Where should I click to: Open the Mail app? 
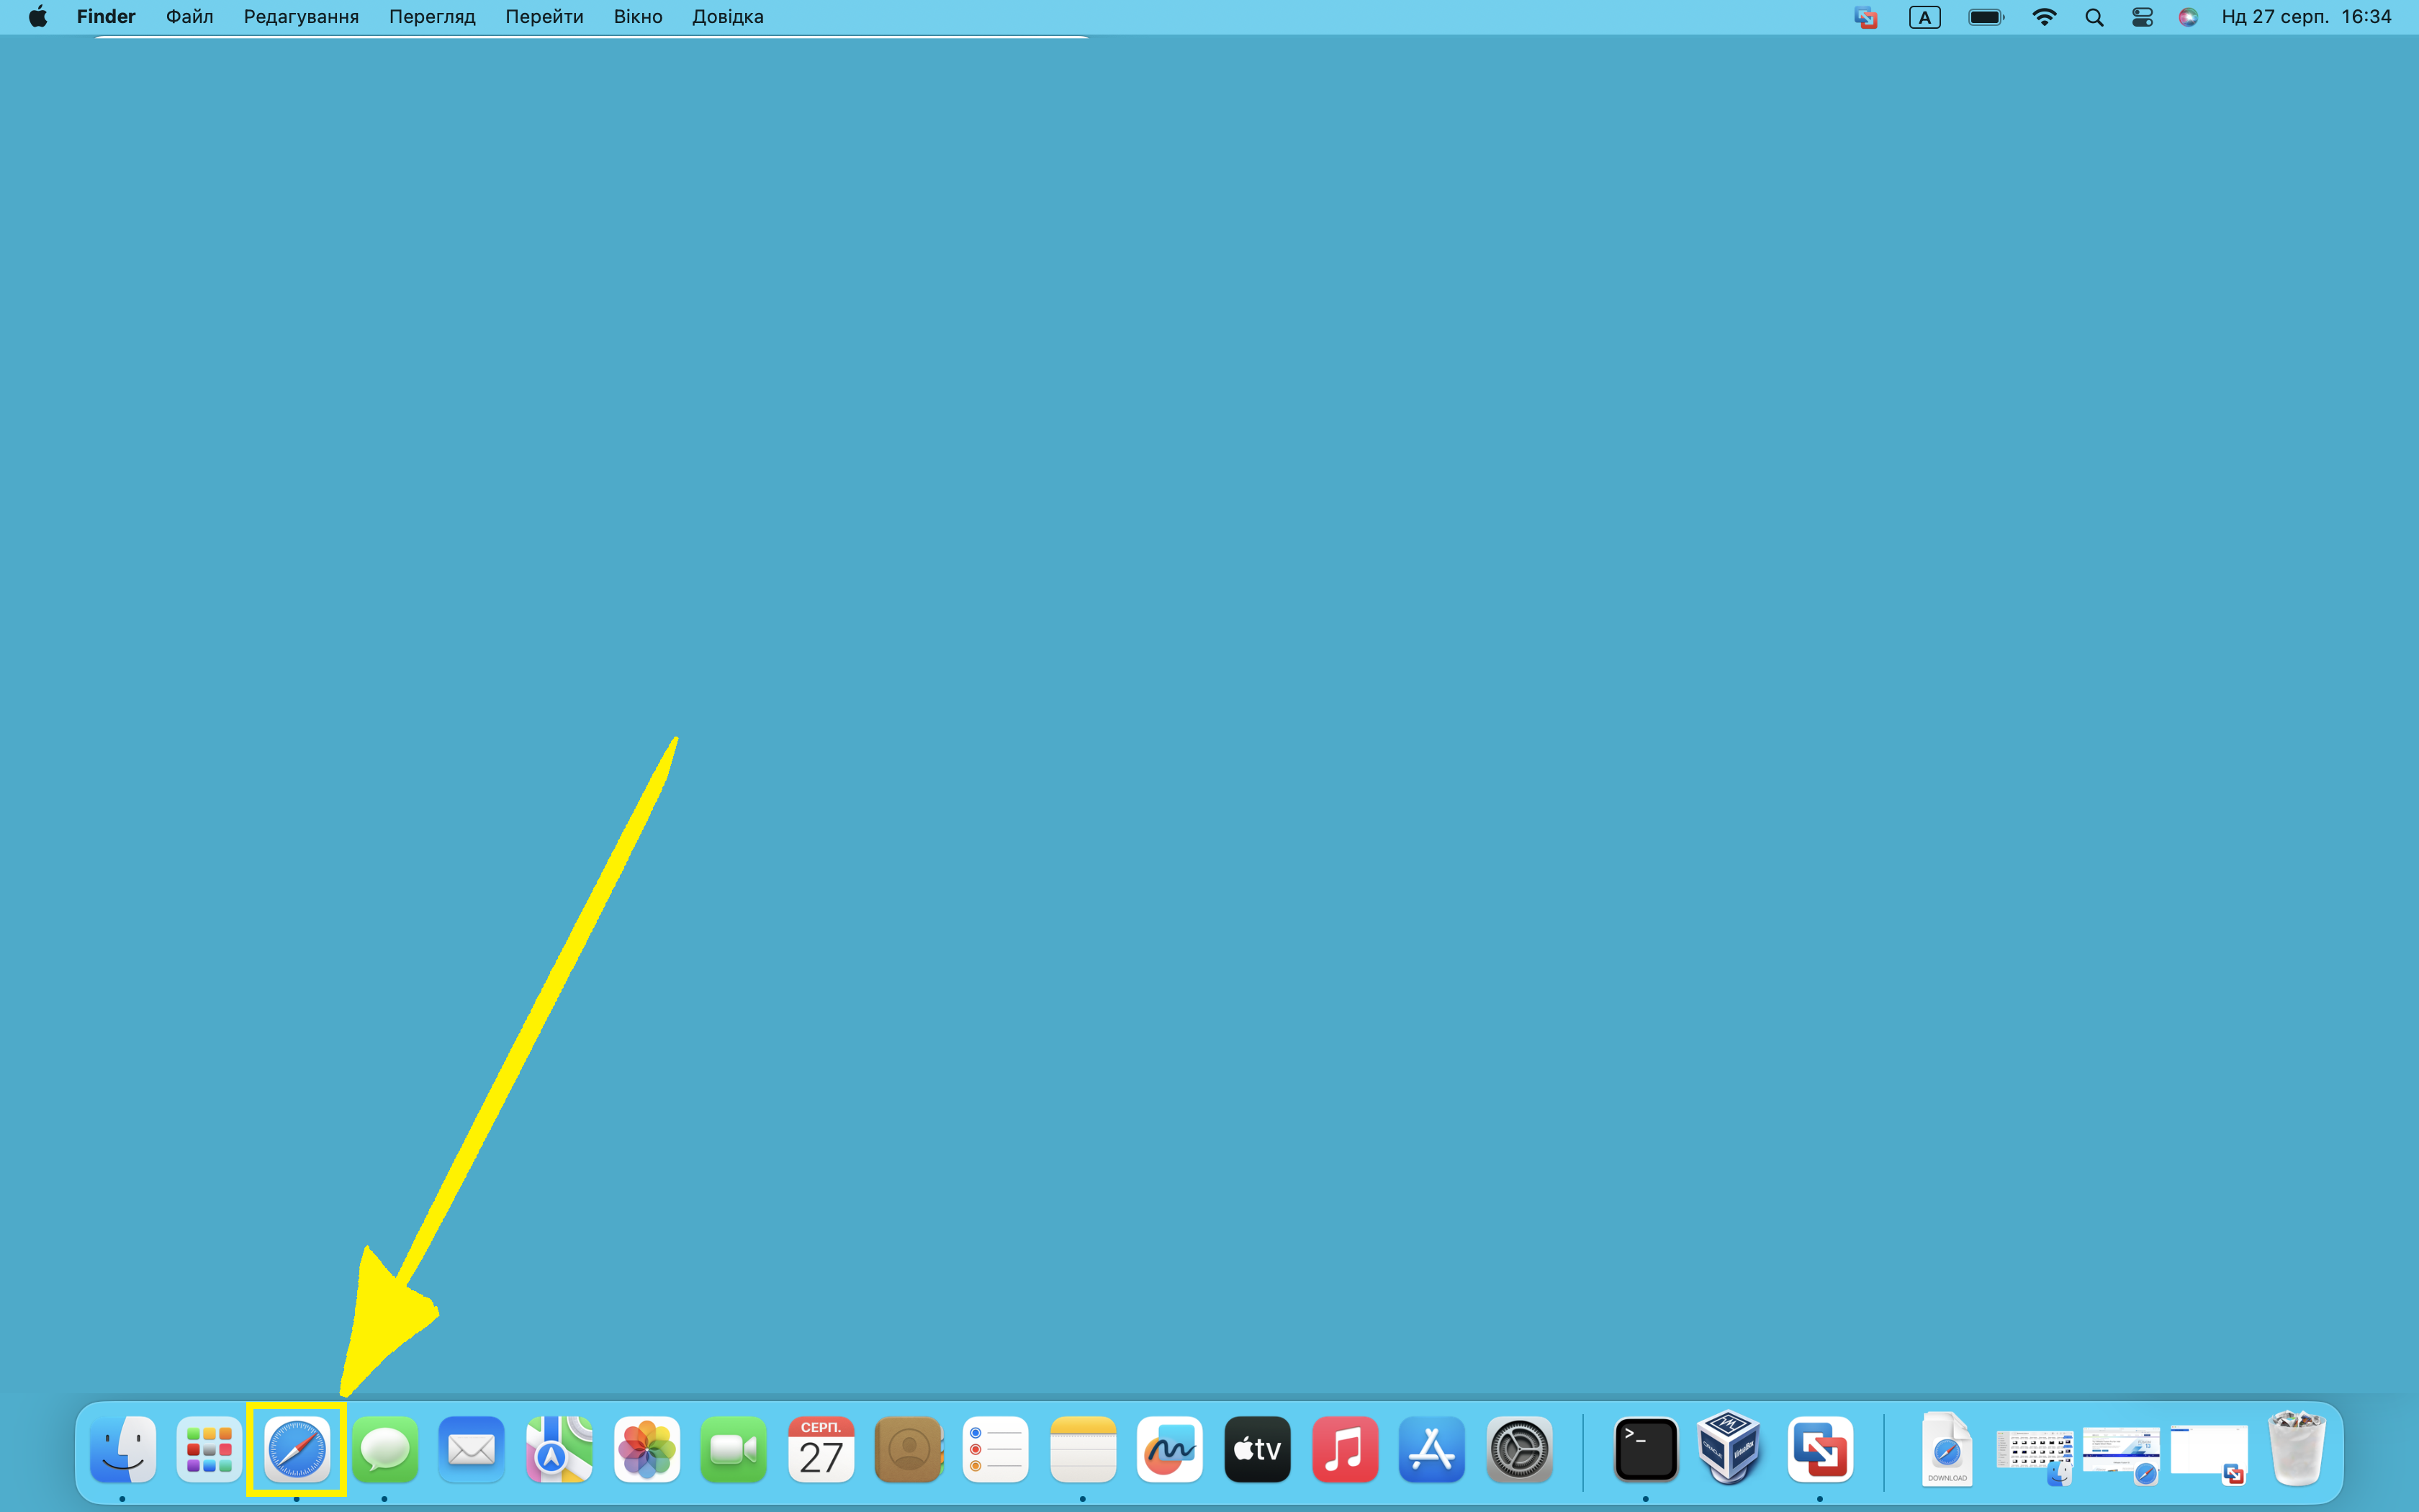tap(472, 1449)
